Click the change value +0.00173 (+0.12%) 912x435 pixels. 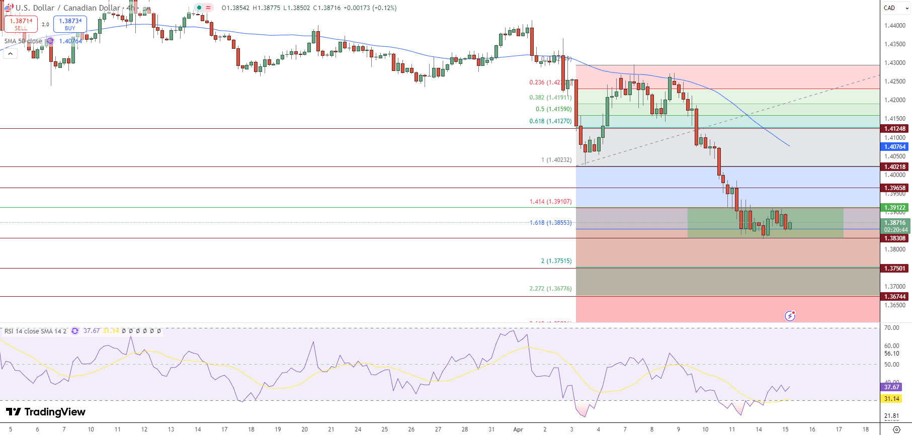[x=370, y=8]
